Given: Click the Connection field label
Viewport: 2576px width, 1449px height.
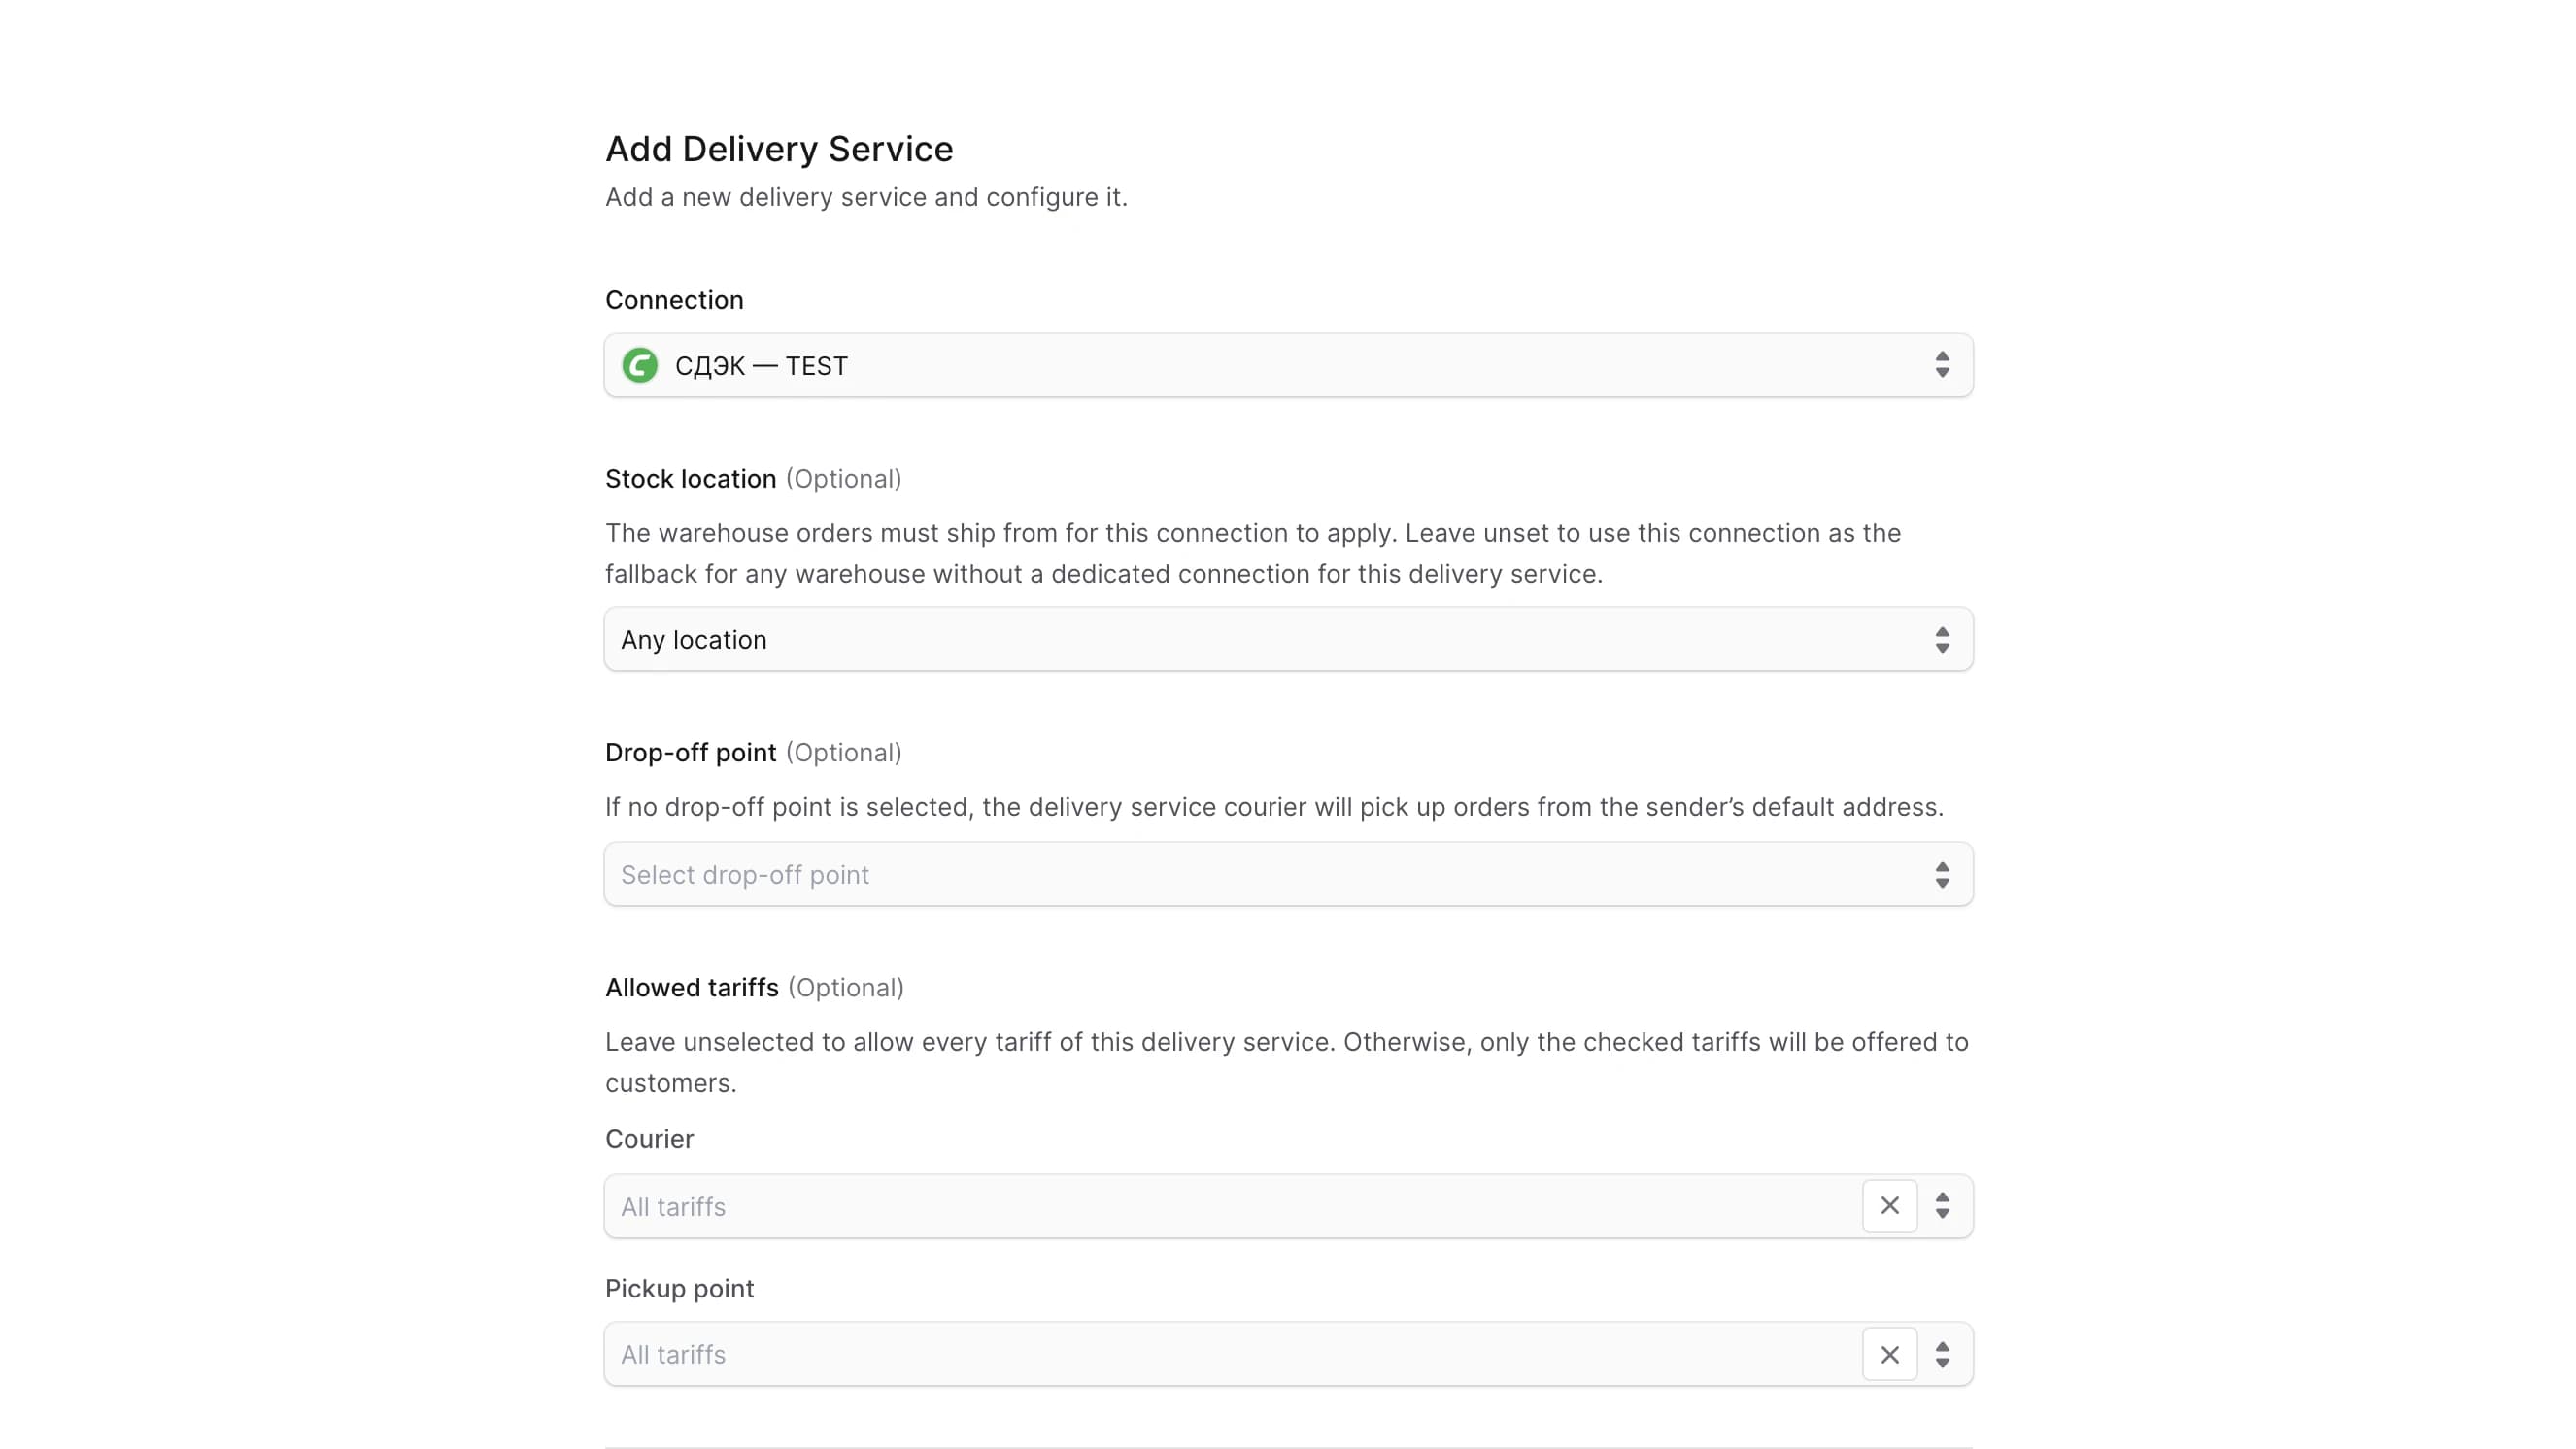Looking at the screenshot, I should point(674,300).
